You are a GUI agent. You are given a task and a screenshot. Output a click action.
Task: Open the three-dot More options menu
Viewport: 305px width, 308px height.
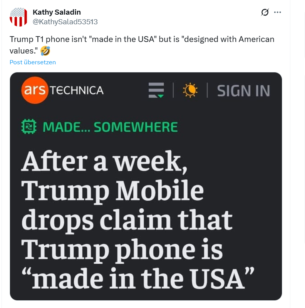pos(277,12)
